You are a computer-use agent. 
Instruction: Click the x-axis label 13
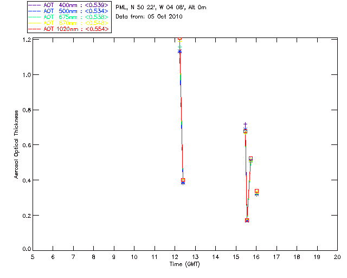pos(195,257)
